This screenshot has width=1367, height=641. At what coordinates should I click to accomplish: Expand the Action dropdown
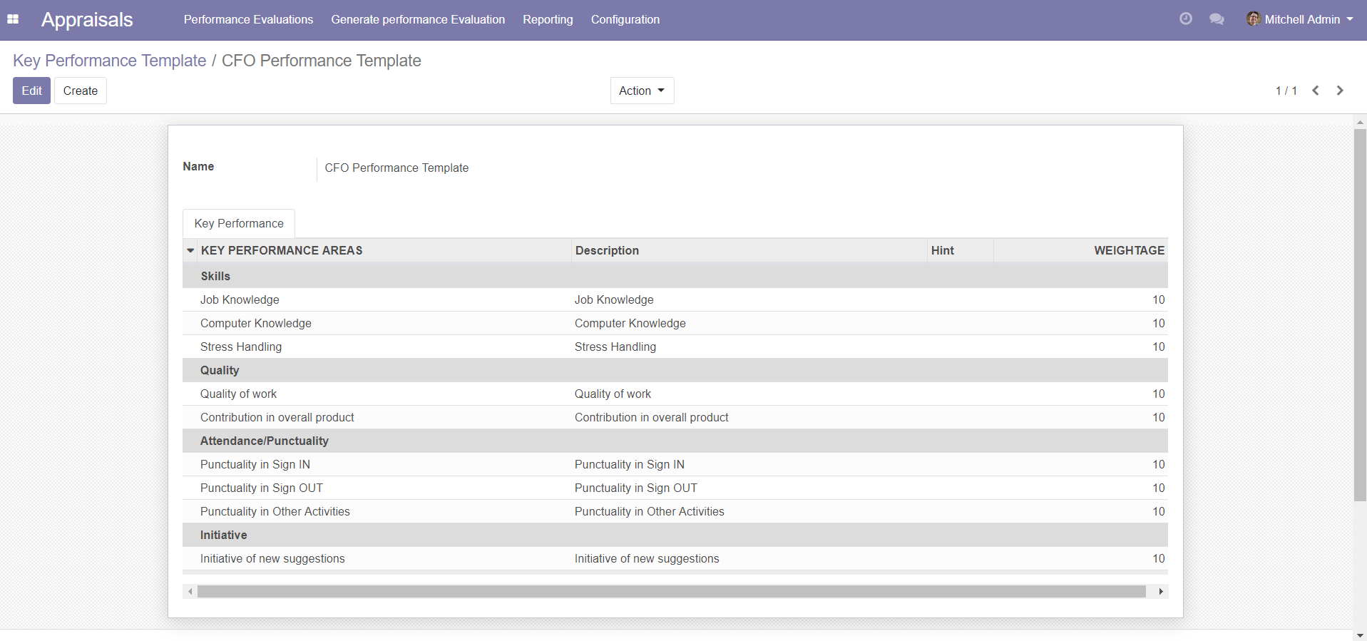642,91
